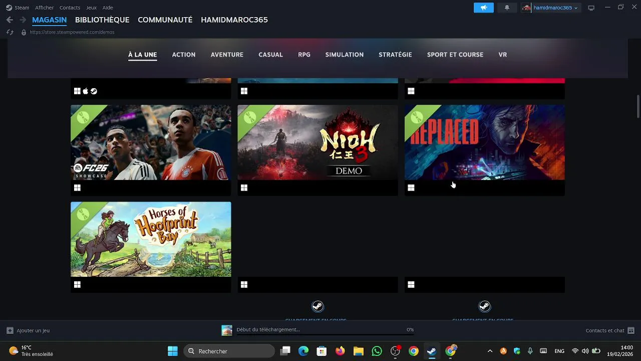
Task: Open the volume tray icon
Action: point(585,351)
